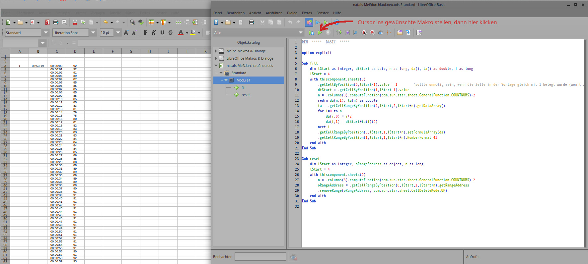Click the Import Dialog icon
588x264 pixels.
click(x=419, y=32)
